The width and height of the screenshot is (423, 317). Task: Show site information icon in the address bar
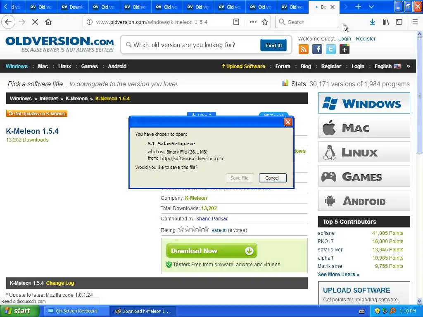point(90,22)
